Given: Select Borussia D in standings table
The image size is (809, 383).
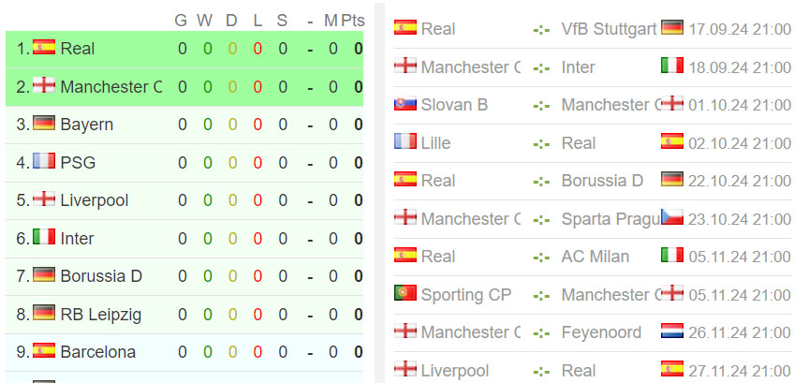Looking at the screenshot, I should 101,276.
